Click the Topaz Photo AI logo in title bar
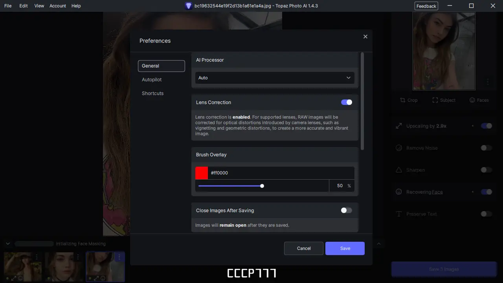This screenshot has height=283, width=503. [189, 6]
